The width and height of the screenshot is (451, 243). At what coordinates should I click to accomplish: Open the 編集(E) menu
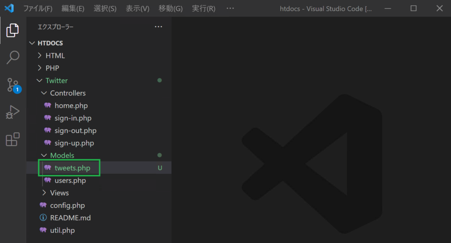click(73, 9)
